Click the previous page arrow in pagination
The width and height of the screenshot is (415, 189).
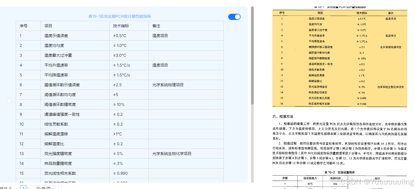click(x=17, y=188)
